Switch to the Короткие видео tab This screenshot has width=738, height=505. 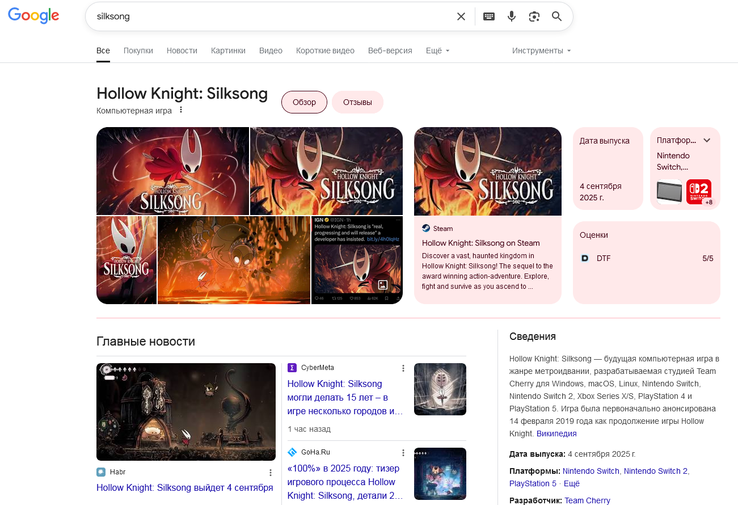(x=325, y=51)
